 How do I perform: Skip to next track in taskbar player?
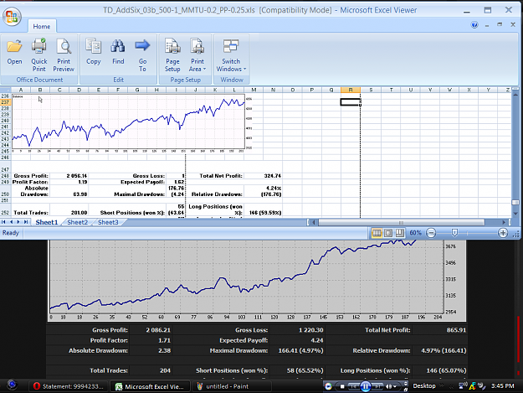(377, 386)
